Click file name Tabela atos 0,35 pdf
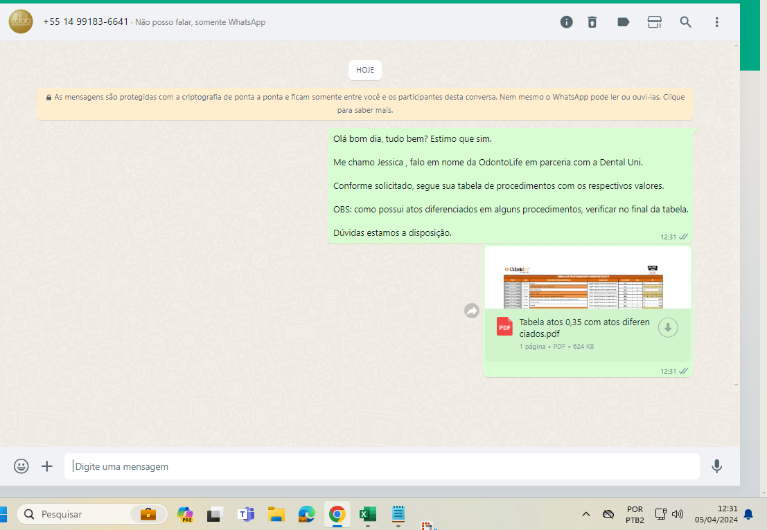 (584, 328)
